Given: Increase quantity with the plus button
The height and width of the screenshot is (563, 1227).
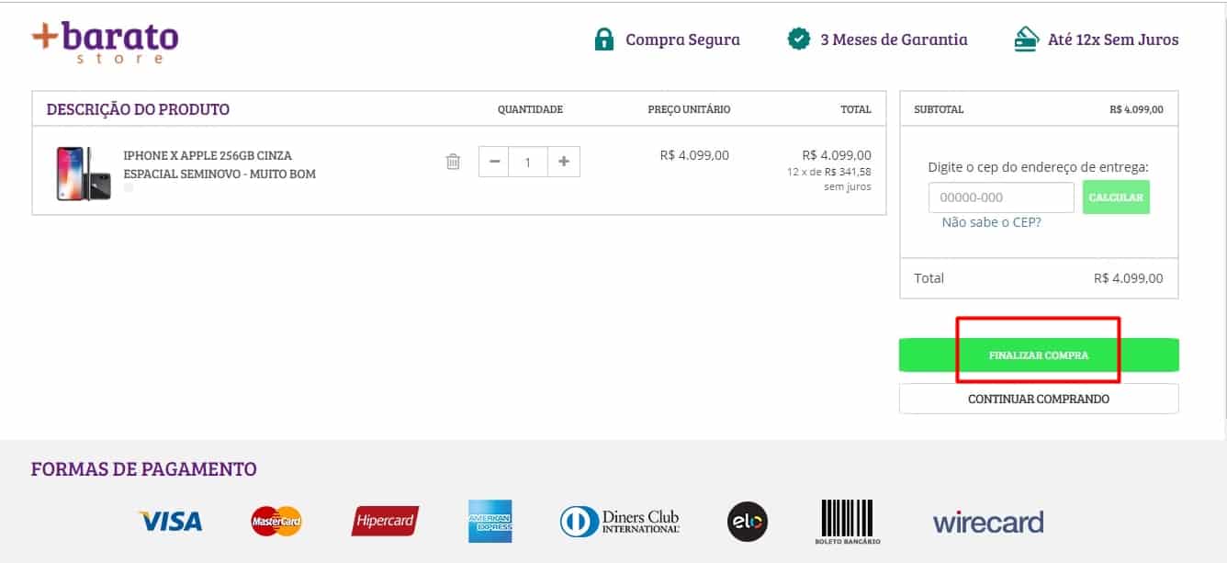Looking at the screenshot, I should click(563, 162).
